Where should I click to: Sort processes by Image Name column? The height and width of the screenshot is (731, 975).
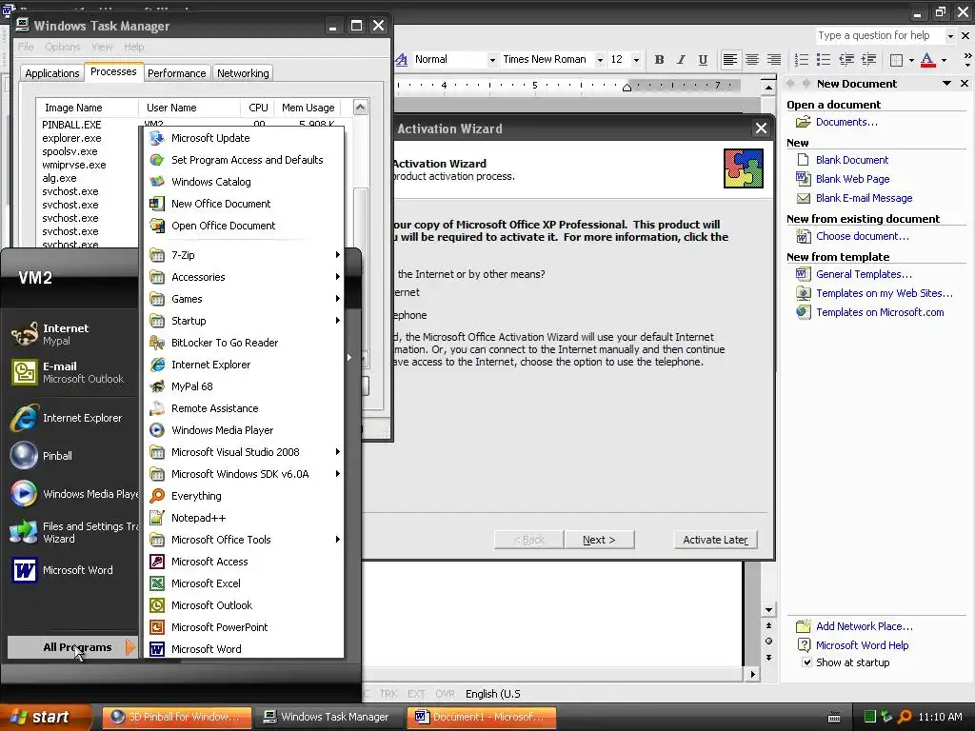pyautogui.click(x=87, y=108)
